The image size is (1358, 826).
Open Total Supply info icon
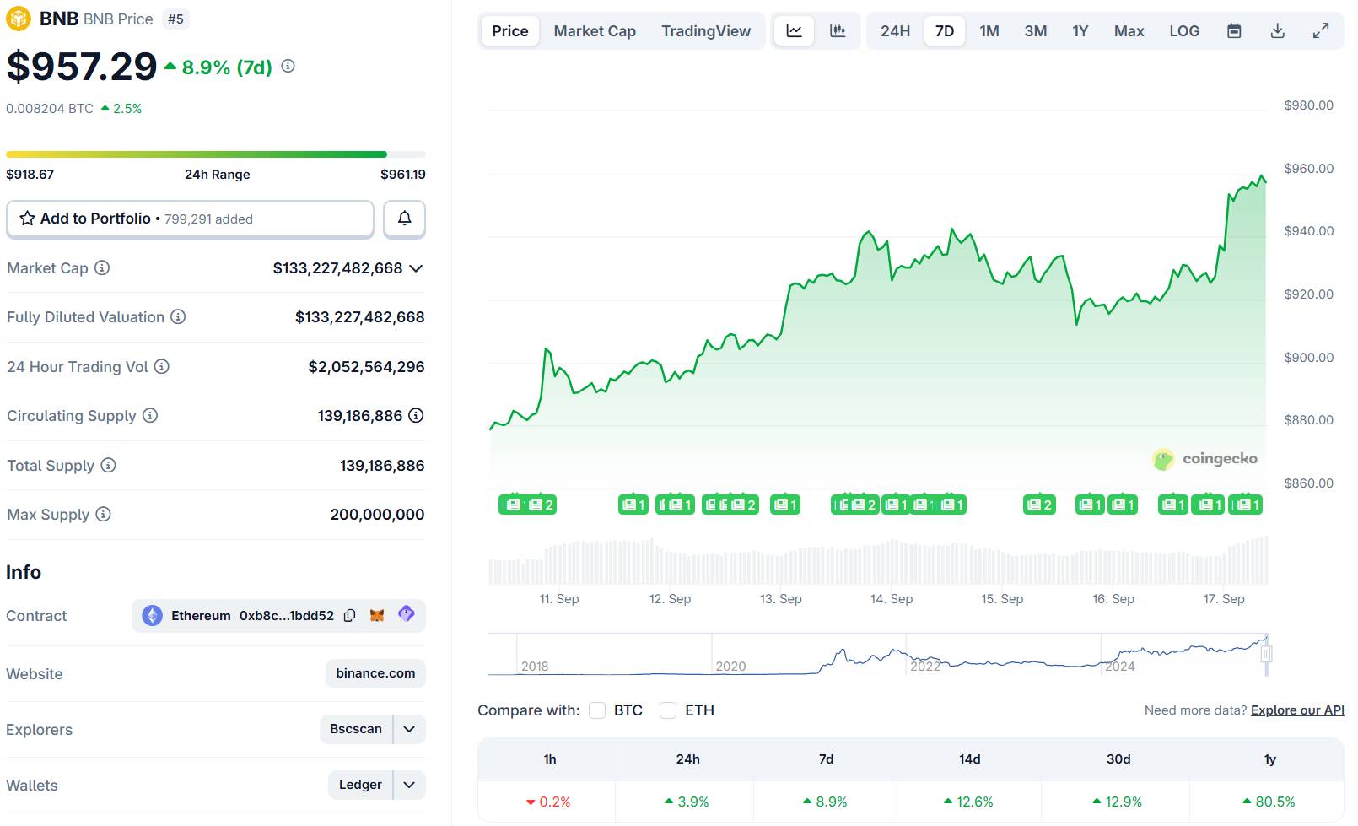click(x=109, y=465)
